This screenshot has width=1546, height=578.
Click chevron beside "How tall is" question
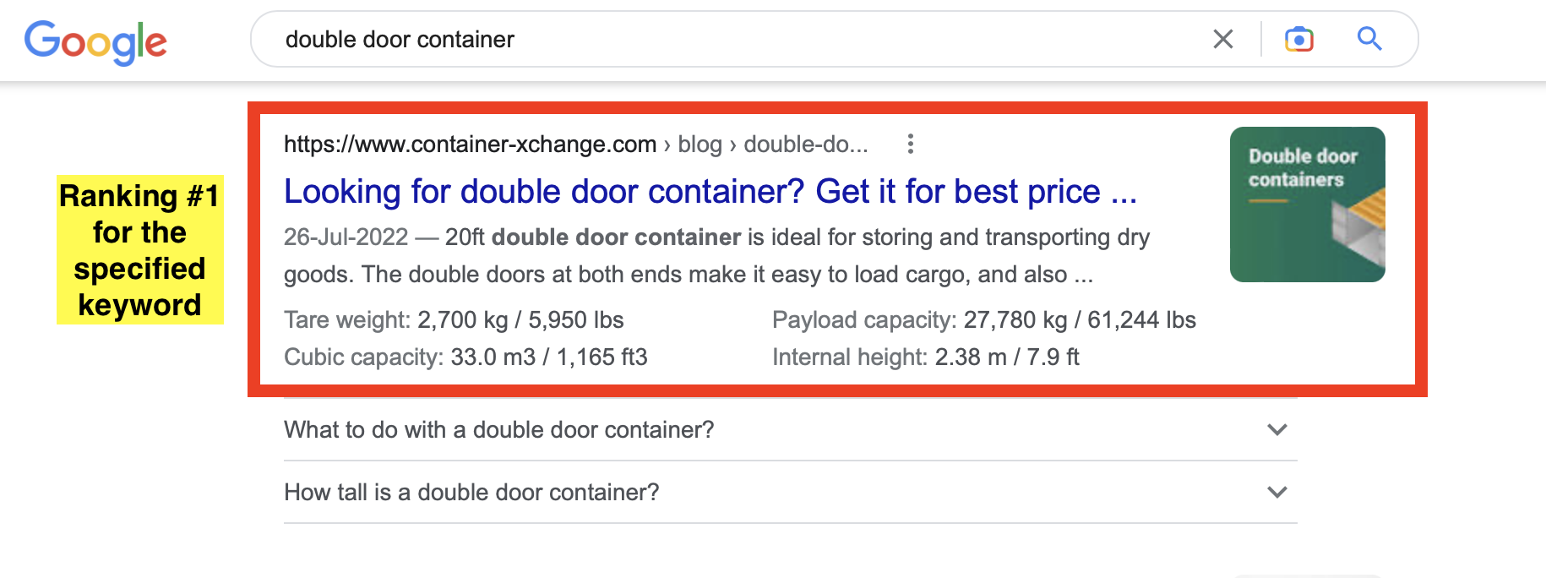[x=1277, y=493]
